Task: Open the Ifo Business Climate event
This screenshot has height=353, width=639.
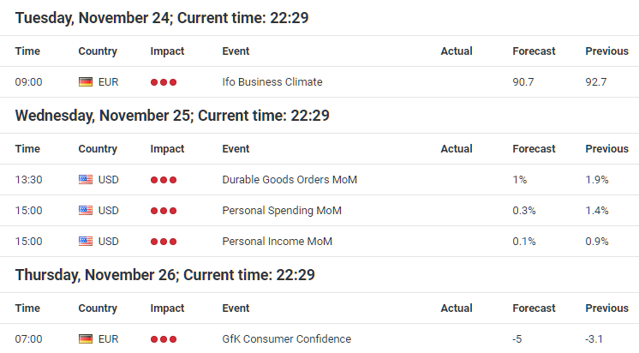Action: (x=272, y=82)
